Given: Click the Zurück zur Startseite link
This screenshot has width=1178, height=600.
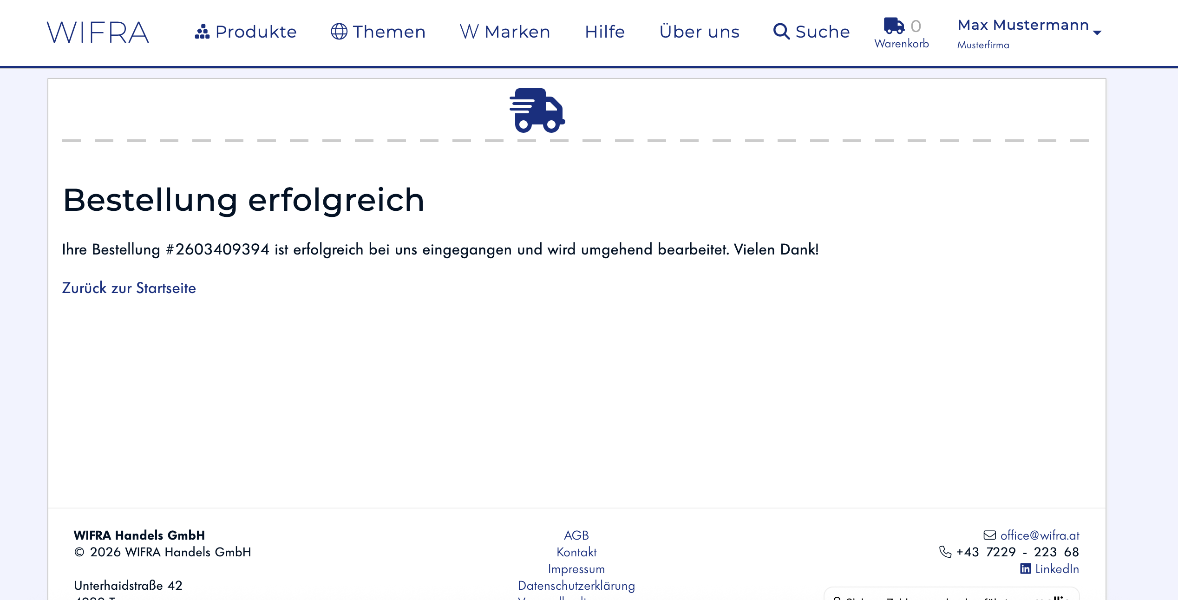Looking at the screenshot, I should (129, 288).
